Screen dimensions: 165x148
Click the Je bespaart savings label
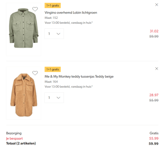(x=14, y=139)
